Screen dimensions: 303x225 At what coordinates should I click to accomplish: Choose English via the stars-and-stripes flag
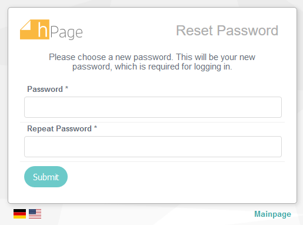[35, 214]
